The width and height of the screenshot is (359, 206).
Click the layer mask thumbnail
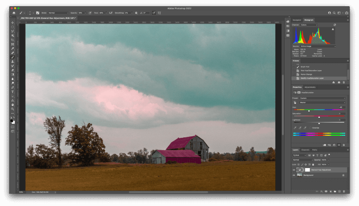click(308, 170)
